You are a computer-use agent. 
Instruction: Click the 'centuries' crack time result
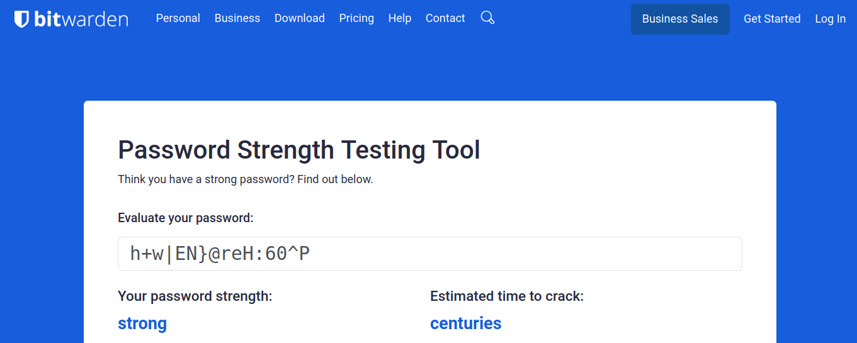(466, 323)
